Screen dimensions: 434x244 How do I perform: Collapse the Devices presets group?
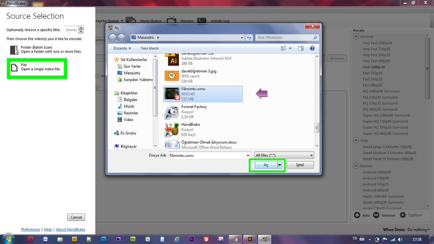click(x=356, y=166)
